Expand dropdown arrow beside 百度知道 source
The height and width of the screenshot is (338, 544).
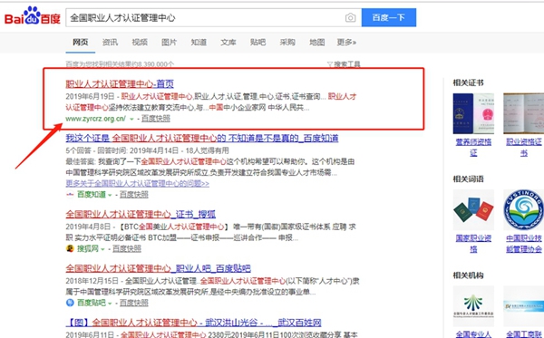(x=110, y=195)
